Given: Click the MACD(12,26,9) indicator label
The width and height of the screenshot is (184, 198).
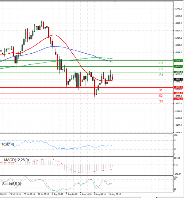Looking at the screenshot, I should [x=17, y=160].
